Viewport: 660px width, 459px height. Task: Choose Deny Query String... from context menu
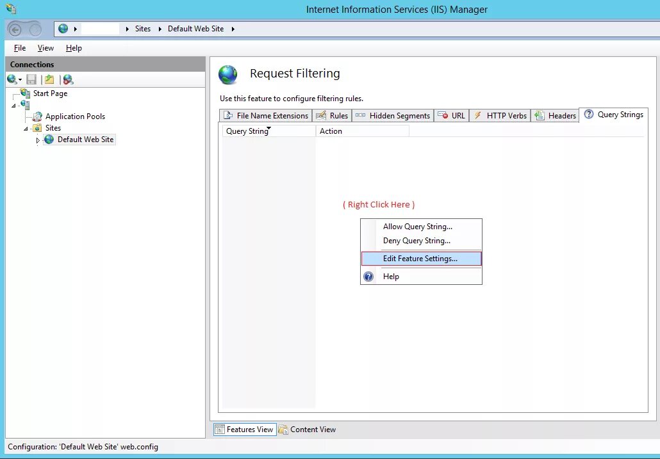point(421,241)
